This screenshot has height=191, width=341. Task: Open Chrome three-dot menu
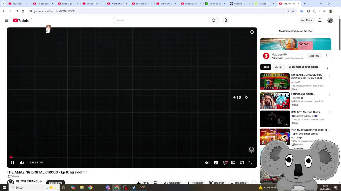pos(336,11)
